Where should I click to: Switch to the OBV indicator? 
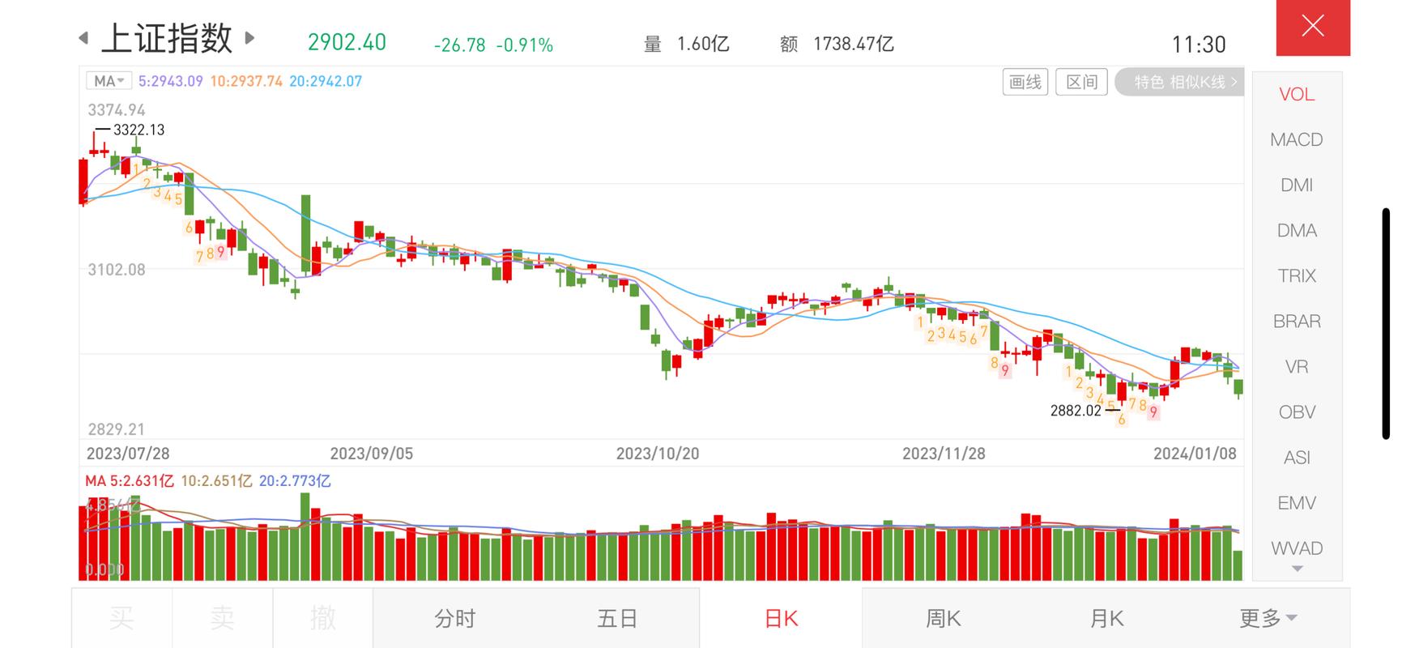[1297, 411]
